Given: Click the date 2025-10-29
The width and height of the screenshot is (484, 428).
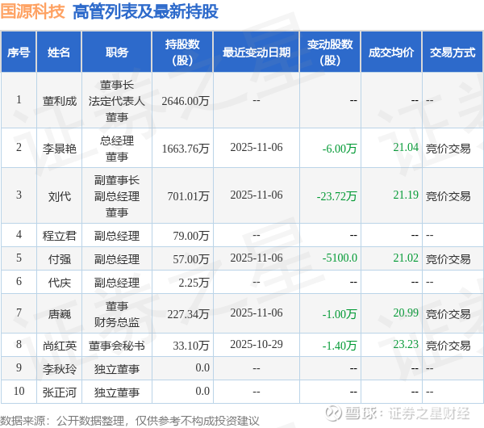Looking at the screenshot, I should click(257, 344).
